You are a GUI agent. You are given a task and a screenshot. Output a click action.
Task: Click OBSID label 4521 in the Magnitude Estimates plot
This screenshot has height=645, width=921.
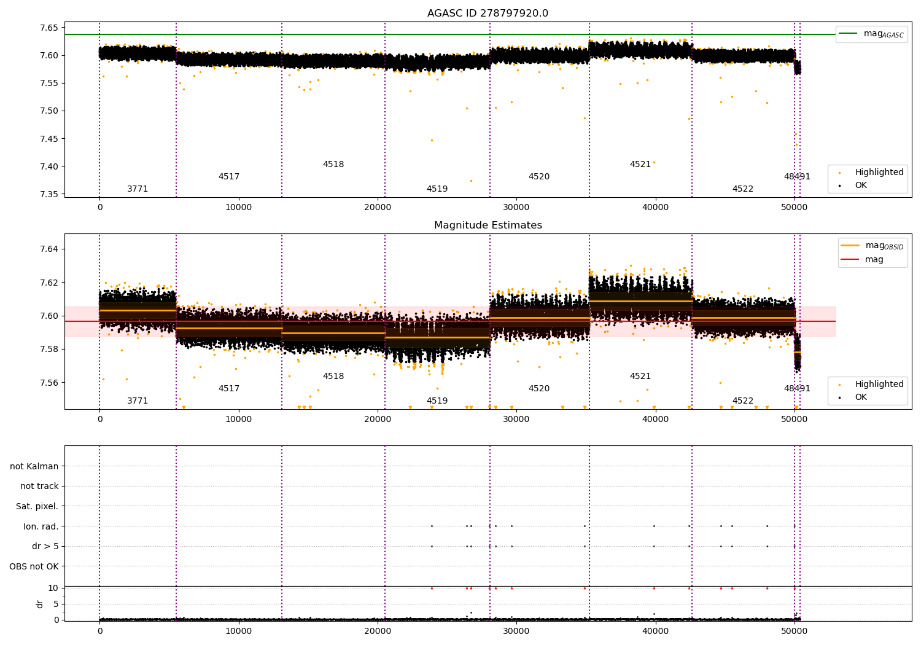(640, 377)
